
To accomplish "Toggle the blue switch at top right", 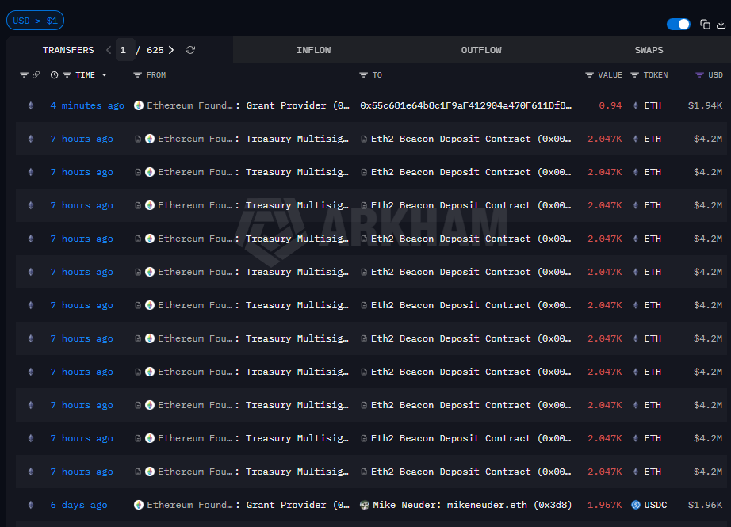I will pos(679,25).
